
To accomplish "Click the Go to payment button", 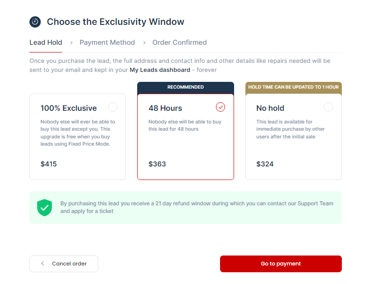I will pyautogui.click(x=281, y=264).
